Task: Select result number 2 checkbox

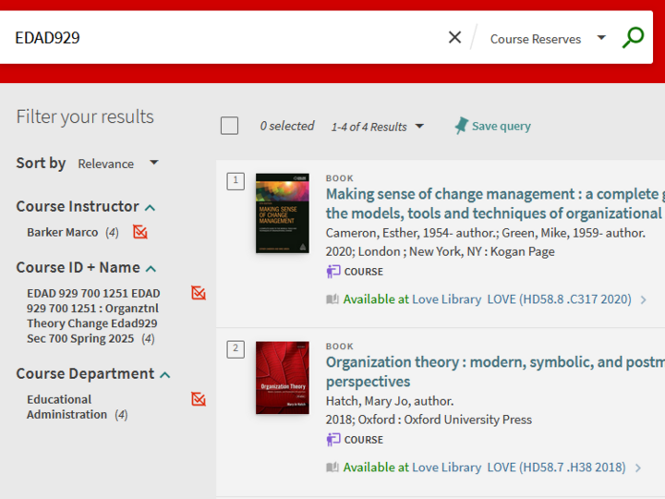Action: [x=236, y=348]
